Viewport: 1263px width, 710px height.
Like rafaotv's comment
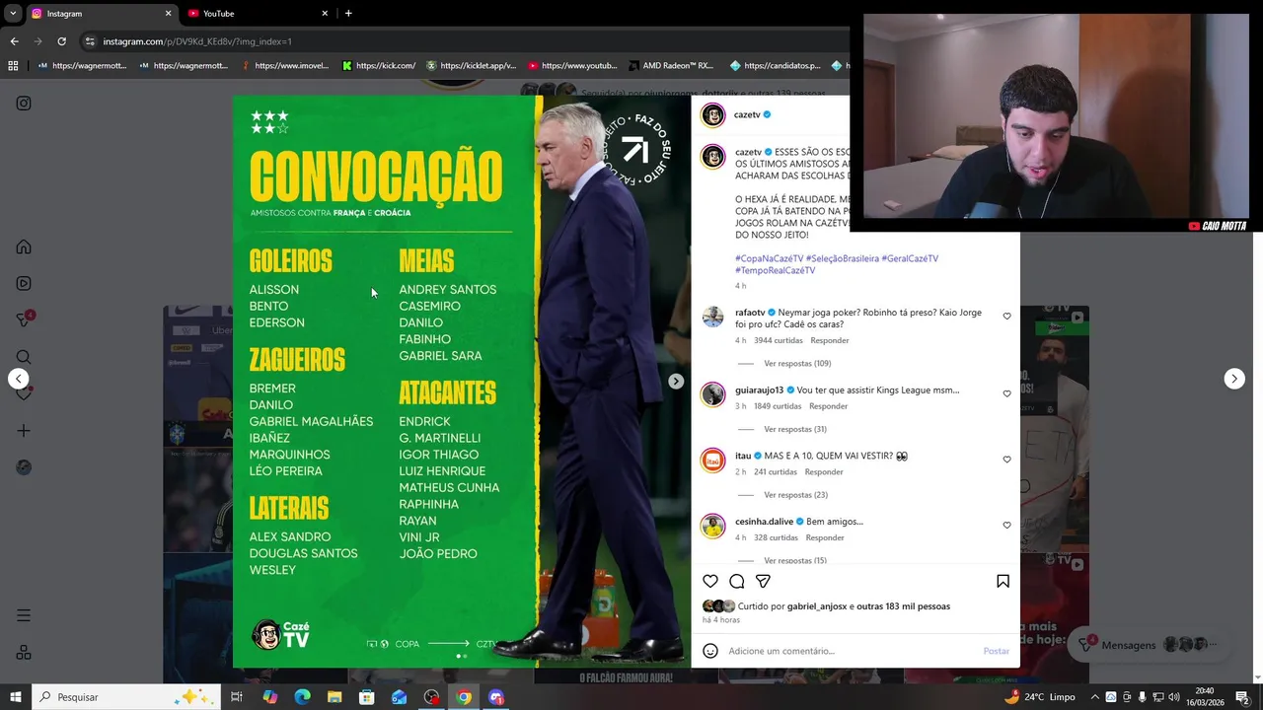point(1006,317)
